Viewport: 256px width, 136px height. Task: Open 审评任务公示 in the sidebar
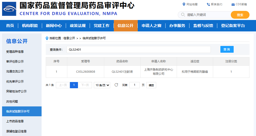(15, 62)
